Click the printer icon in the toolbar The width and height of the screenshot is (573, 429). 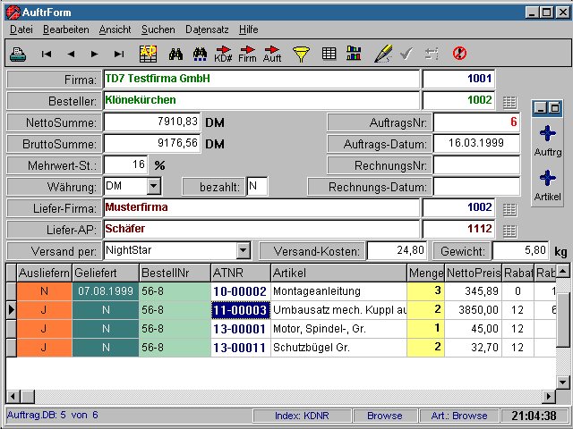pyautogui.click(x=17, y=54)
